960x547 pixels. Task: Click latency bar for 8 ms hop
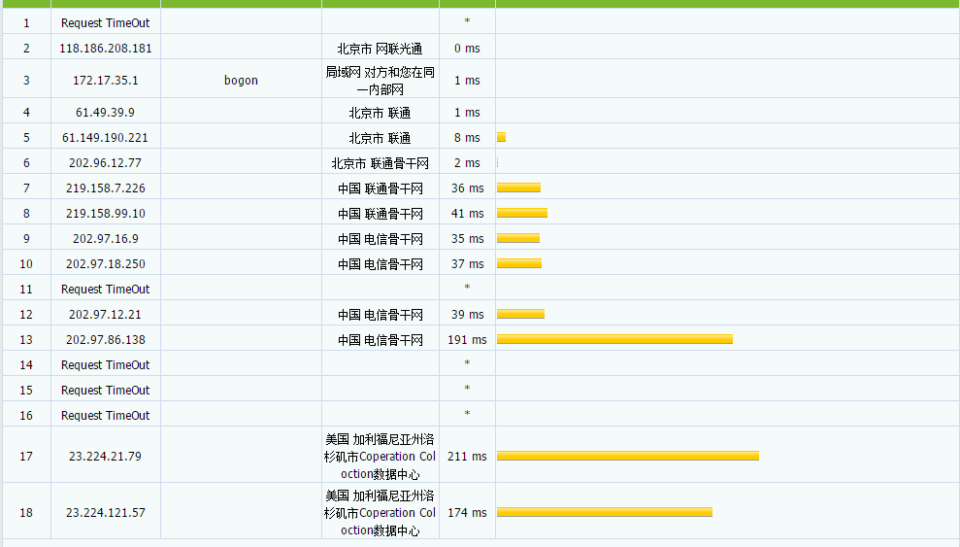[502, 137]
